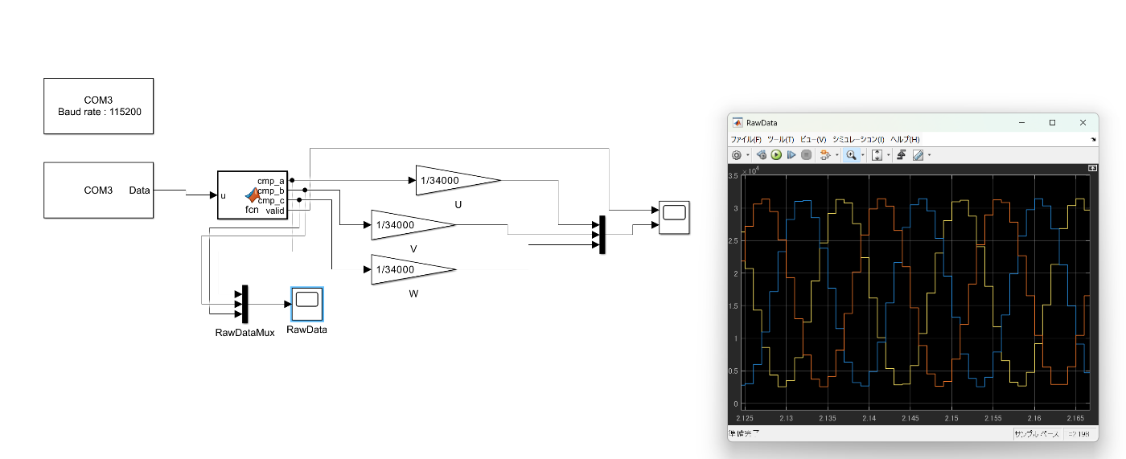Click the dock arrow at menu bar right
Image resolution: width=1126 pixels, height=459 pixels.
click(x=1093, y=140)
